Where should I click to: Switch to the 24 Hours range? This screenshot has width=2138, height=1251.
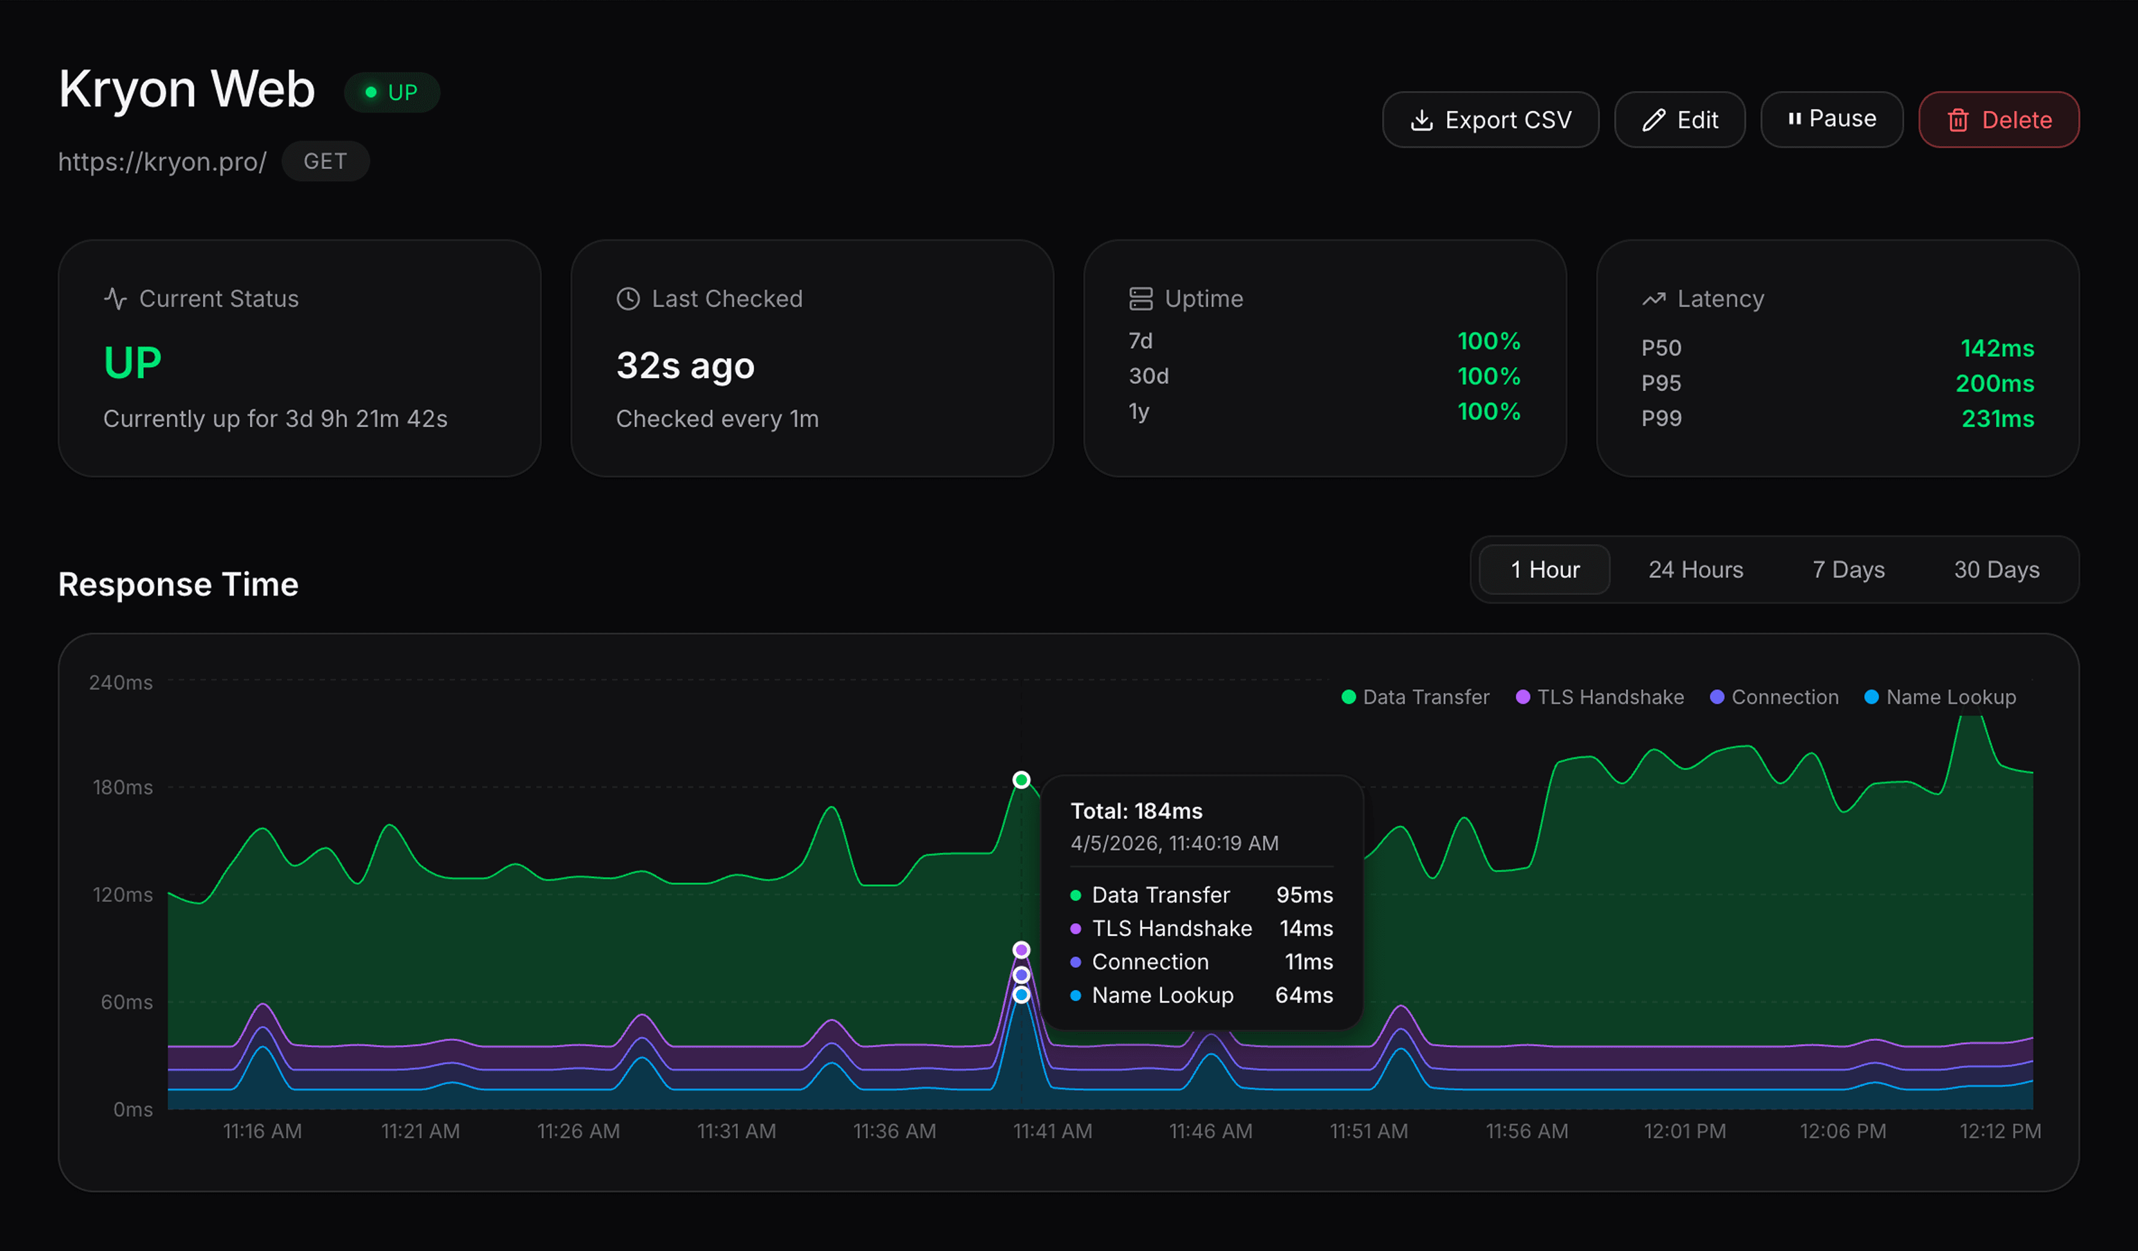coord(1695,569)
